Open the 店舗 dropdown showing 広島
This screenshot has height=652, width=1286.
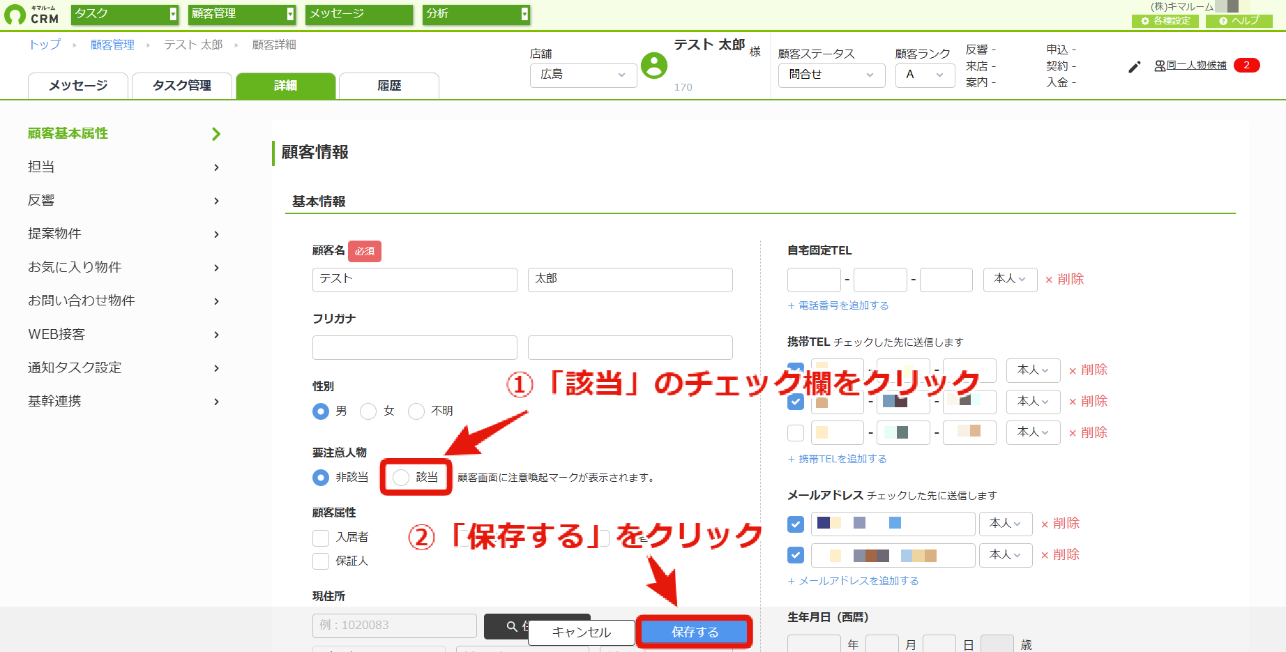[x=584, y=75]
